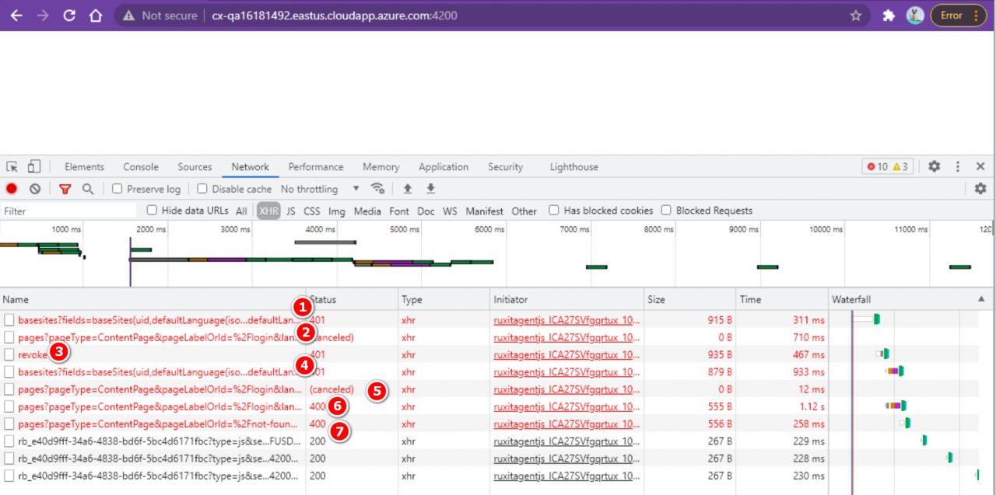Open the No throttling dropdown
Image resolution: width=996 pixels, height=495 pixels.
[x=320, y=189]
